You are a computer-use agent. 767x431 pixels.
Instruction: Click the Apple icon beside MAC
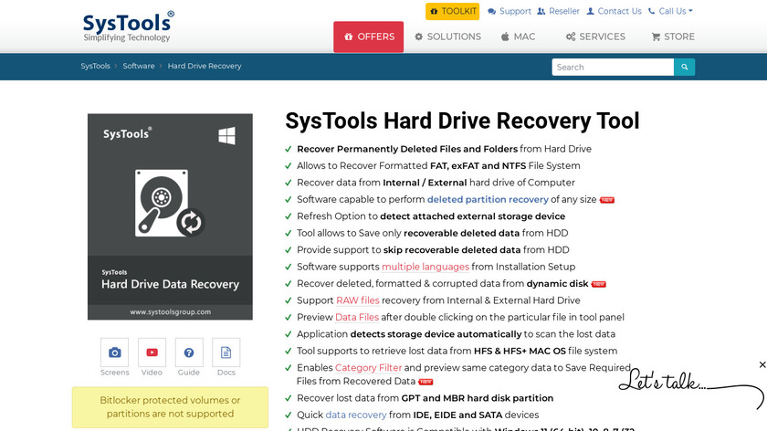click(505, 37)
